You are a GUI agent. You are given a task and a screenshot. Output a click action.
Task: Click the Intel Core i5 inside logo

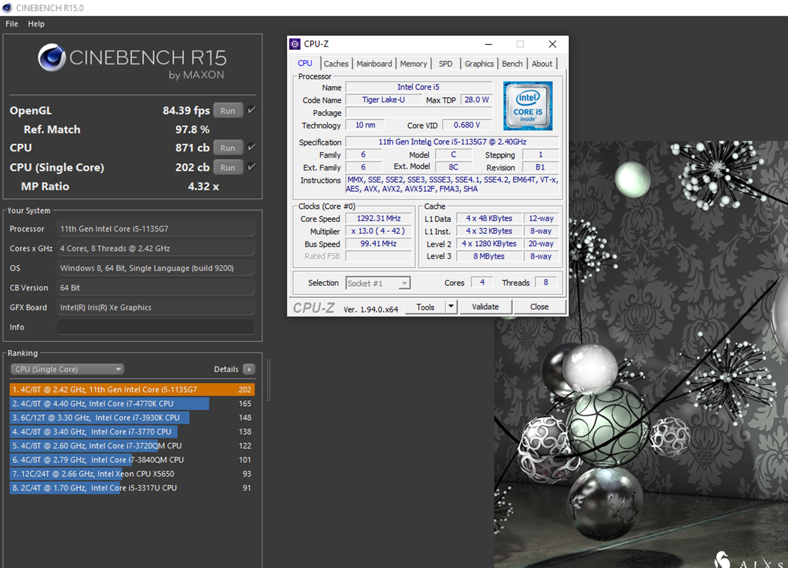tap(528, 106)
